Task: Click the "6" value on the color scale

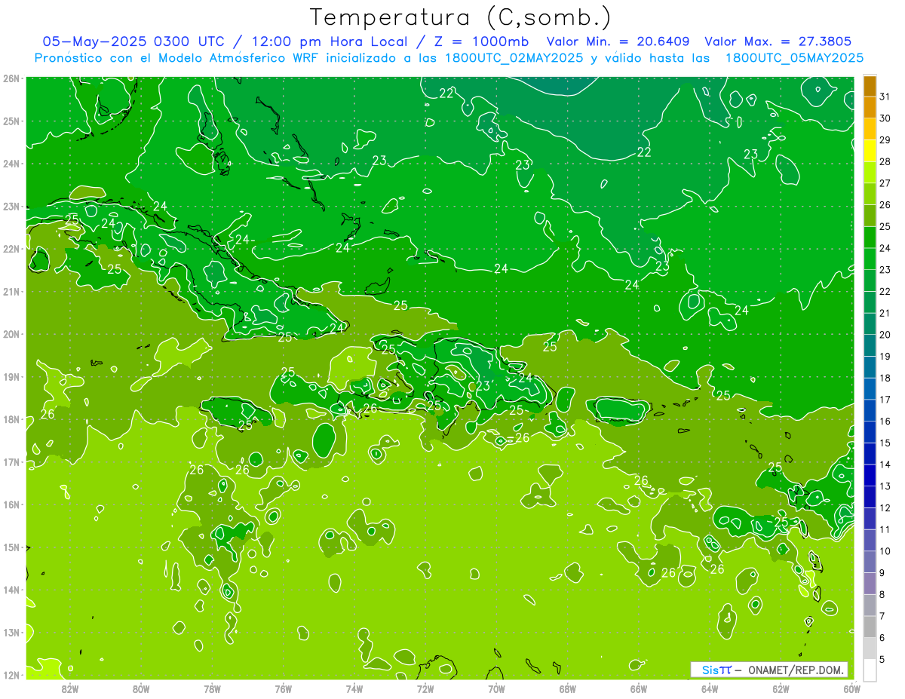Action: [882, 637]
